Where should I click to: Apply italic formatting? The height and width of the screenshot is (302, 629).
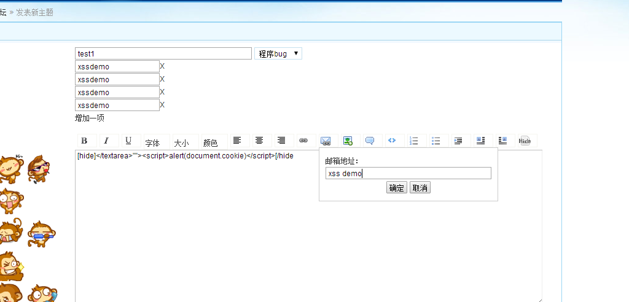pyautogui.click(x=106, y=141)
